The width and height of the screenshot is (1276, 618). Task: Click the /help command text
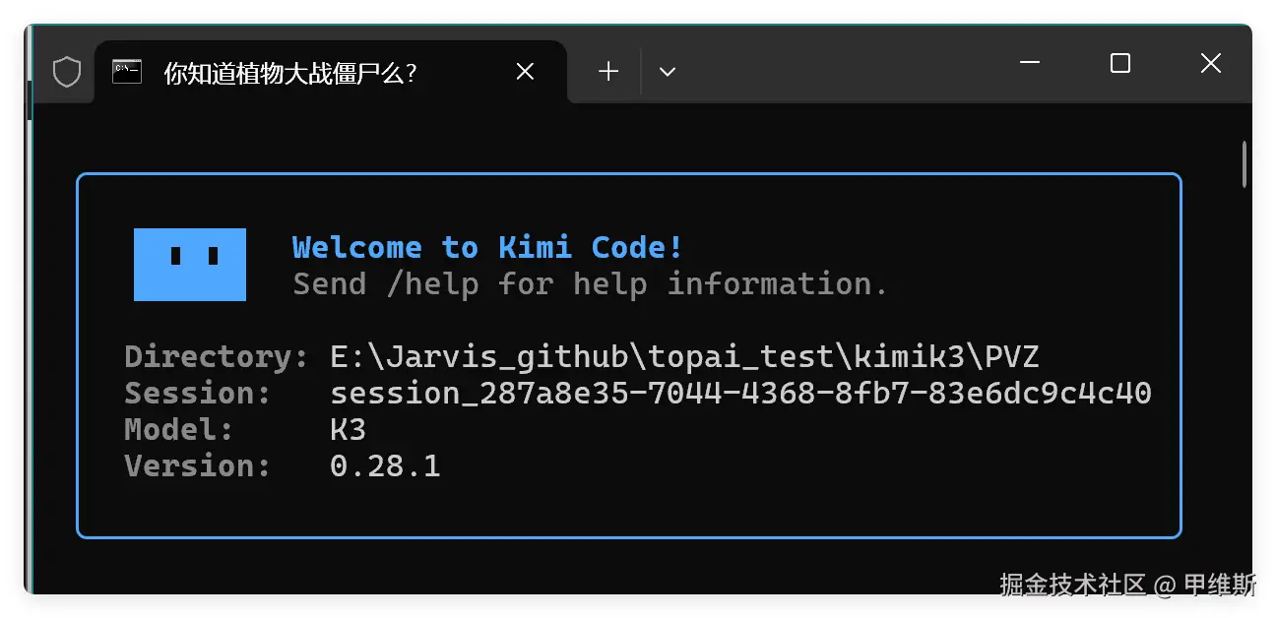(x=432, y=284)
